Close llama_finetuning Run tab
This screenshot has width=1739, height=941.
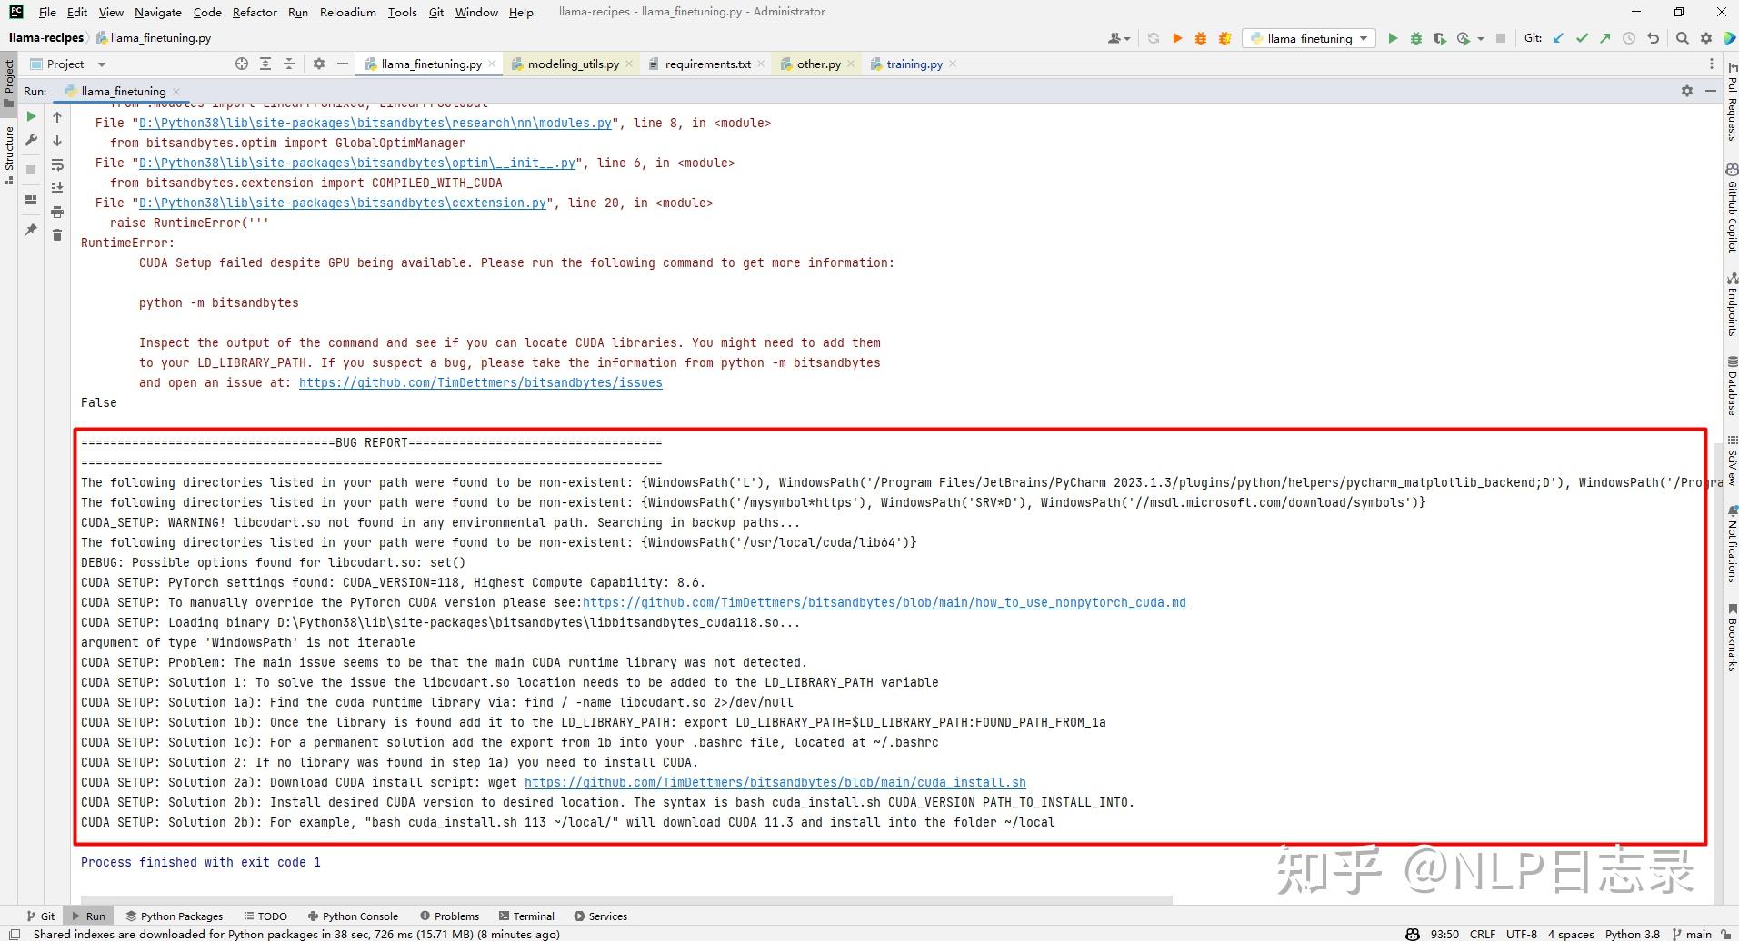pyautogui.click(x=176, y=91)
